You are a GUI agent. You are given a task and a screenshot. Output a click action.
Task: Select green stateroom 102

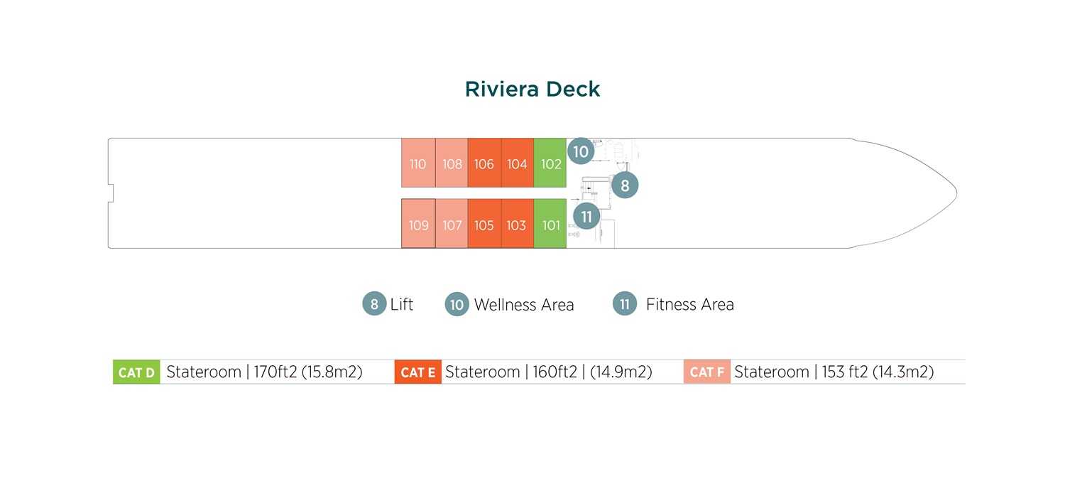click(x=550, y=163)
